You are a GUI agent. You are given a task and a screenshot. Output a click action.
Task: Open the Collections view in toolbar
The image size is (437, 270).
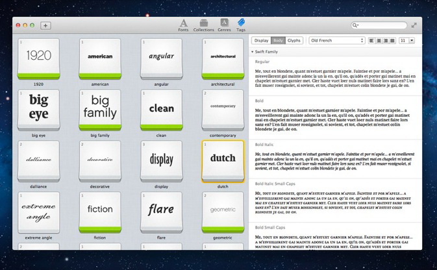(x=204, y=25)
